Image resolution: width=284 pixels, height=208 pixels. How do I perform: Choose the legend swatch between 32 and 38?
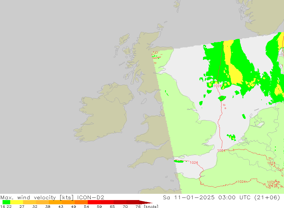coord(42,202)
